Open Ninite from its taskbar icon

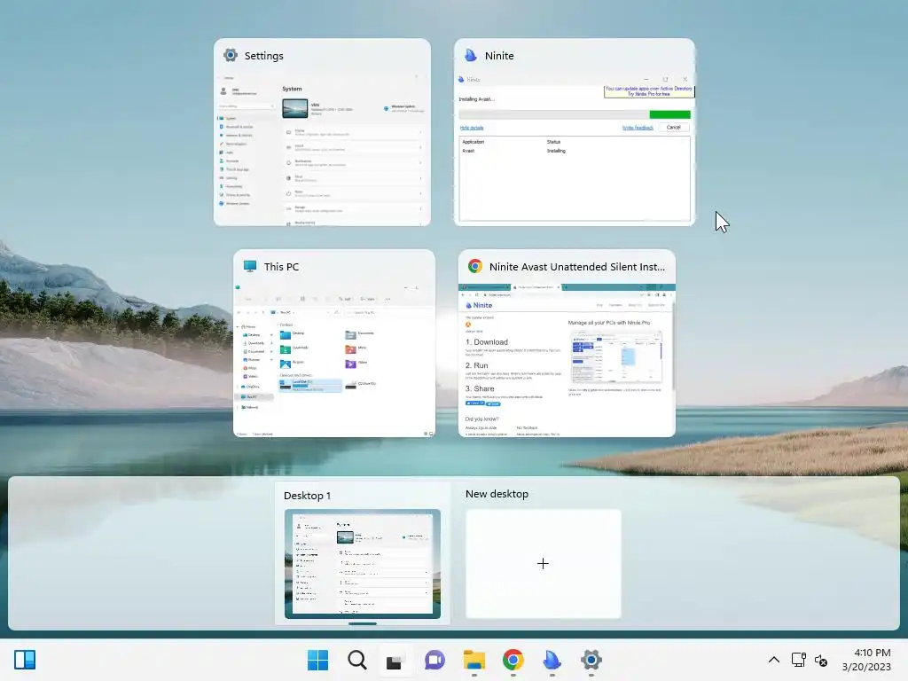coord(552,660)
